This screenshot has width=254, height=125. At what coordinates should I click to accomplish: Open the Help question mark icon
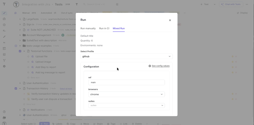click(4, 112)
